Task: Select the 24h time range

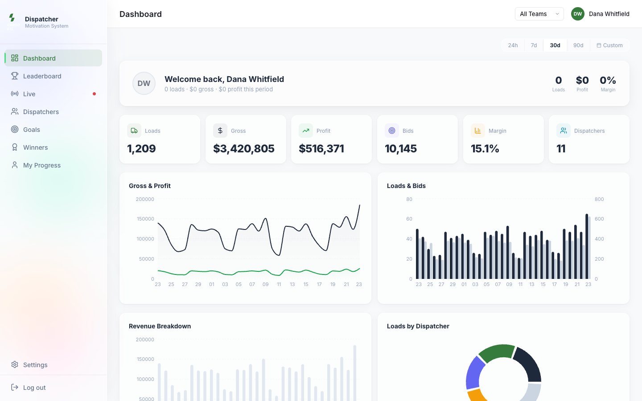Action: click(513, 45)
